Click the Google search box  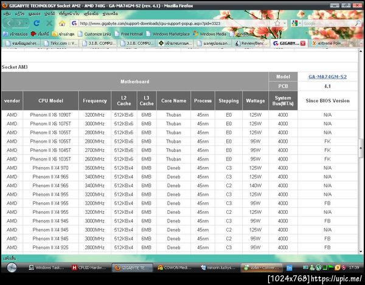pyautogui.click(x=328, y=23)
